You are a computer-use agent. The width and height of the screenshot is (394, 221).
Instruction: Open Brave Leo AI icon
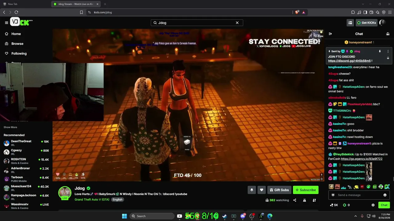point(378,12)
